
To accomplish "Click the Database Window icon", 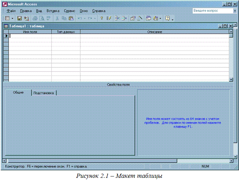I will pyautogui.click(x=148, y=19).
